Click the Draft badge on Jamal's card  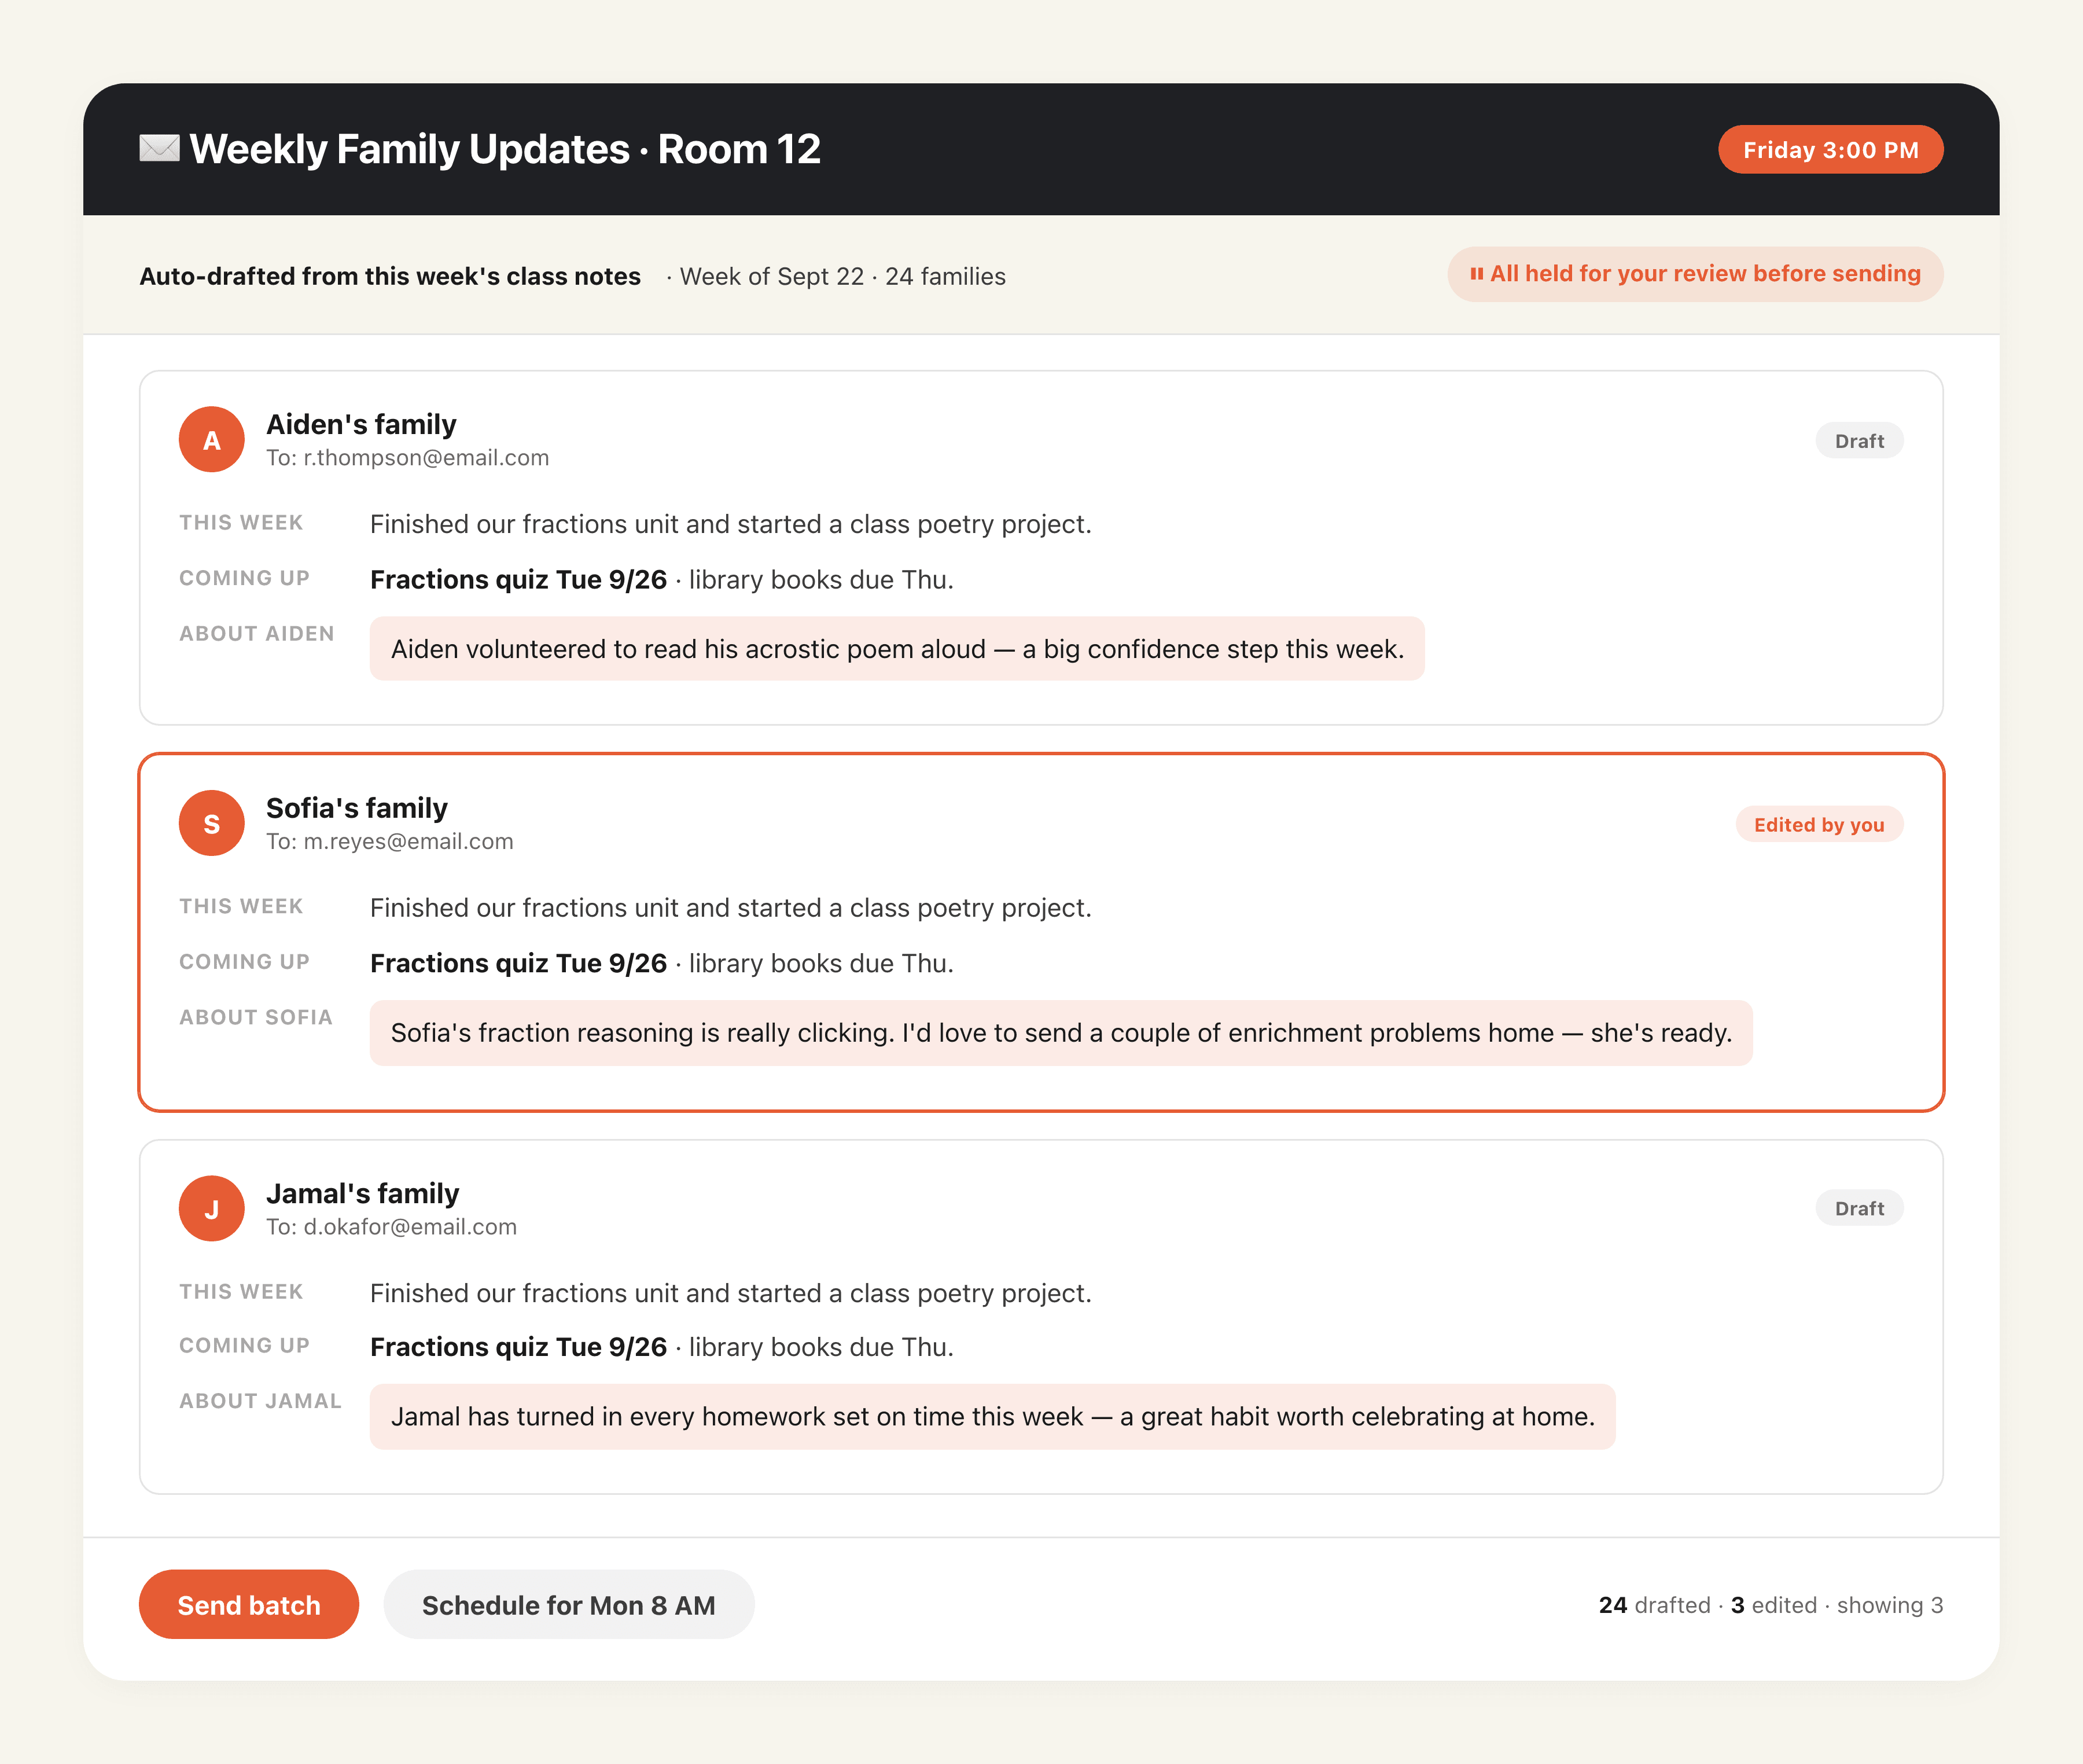click(1859, 1208)
